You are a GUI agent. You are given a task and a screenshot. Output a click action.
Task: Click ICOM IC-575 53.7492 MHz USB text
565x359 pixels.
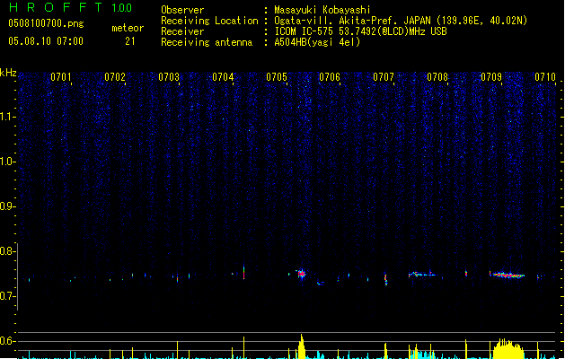coord(360,31)
